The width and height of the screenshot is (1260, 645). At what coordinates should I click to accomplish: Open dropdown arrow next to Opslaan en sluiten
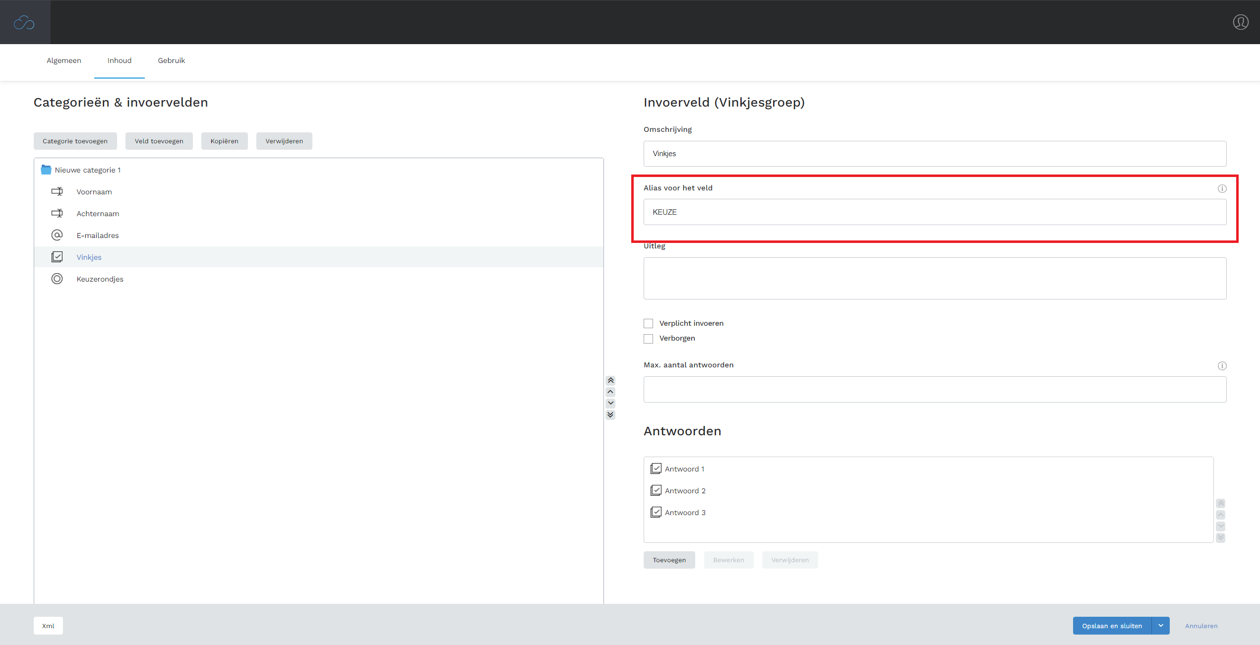tap(1160, 626)
